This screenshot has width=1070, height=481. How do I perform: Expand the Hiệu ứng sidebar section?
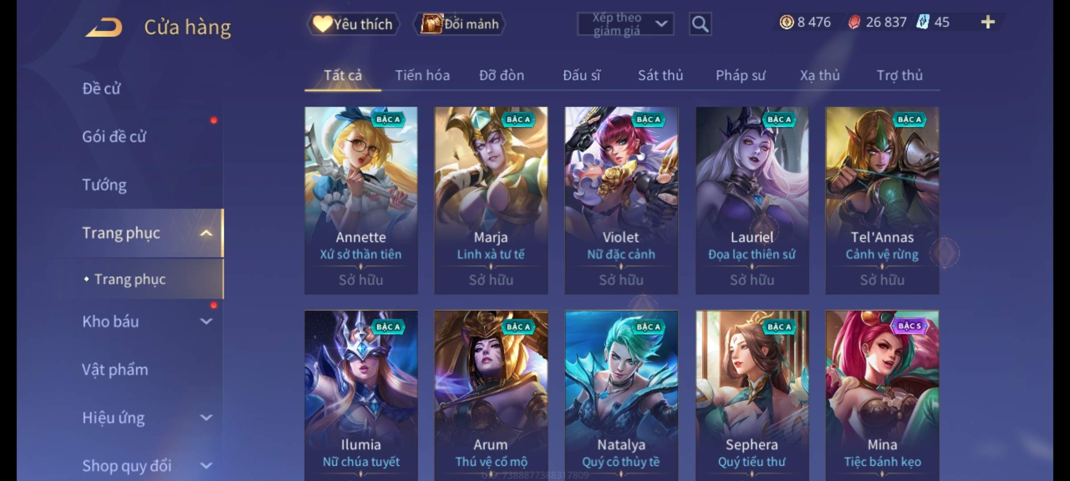click(206, 418)
